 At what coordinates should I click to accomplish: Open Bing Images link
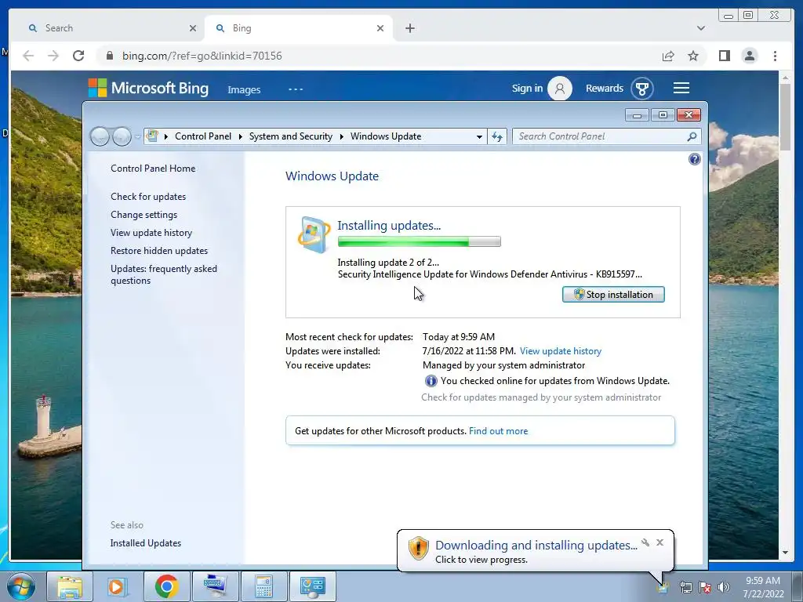[244, 89]
